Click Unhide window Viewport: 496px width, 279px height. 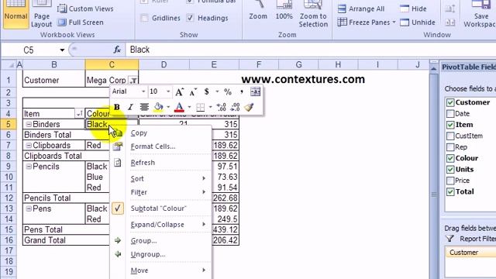point(418,22)
